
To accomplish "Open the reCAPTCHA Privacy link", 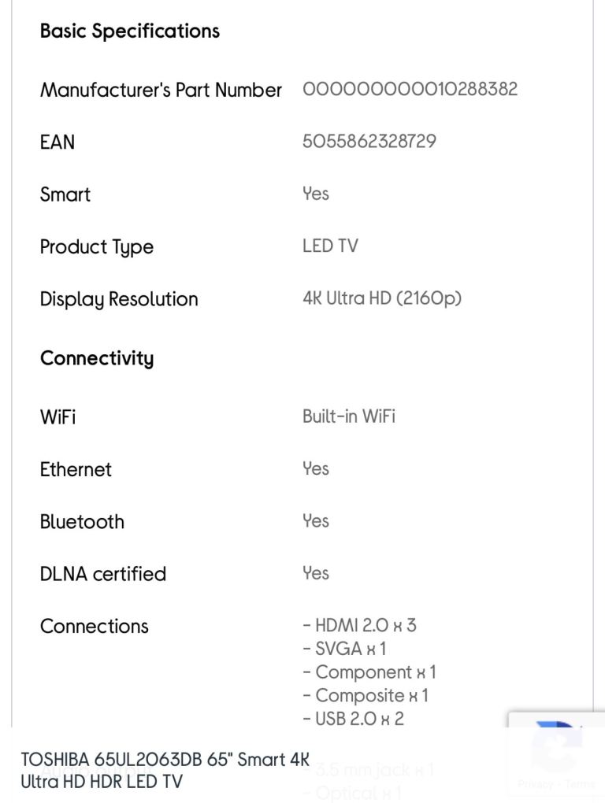I will click(536, 784).
